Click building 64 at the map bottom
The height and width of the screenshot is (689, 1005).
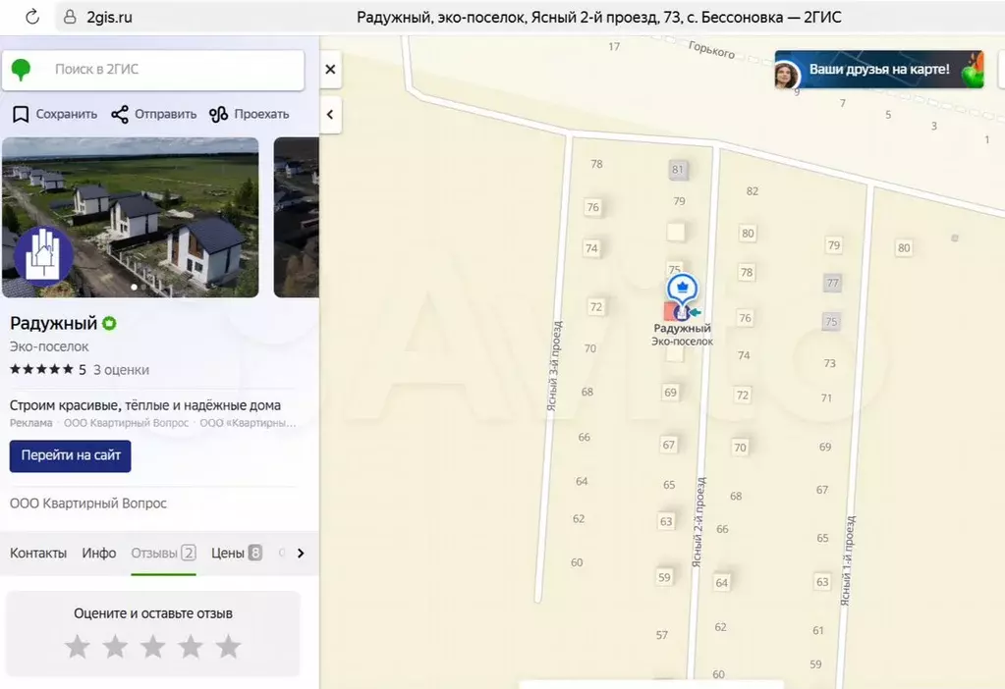(x=722, y=583)
